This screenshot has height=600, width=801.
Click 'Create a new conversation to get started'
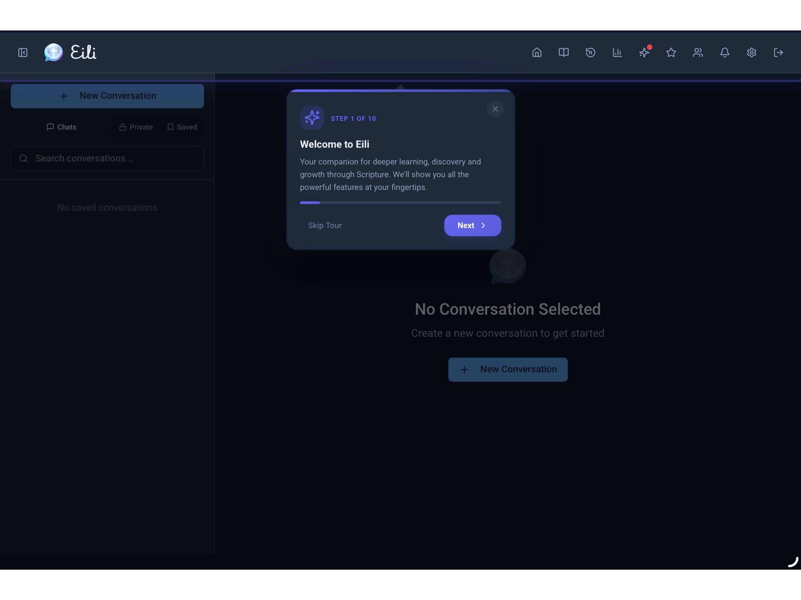(x=508, y=333)
